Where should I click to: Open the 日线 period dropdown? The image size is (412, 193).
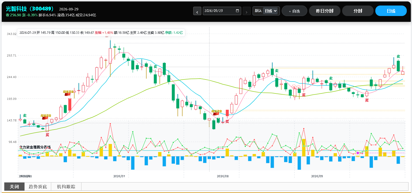pos(271,11)
